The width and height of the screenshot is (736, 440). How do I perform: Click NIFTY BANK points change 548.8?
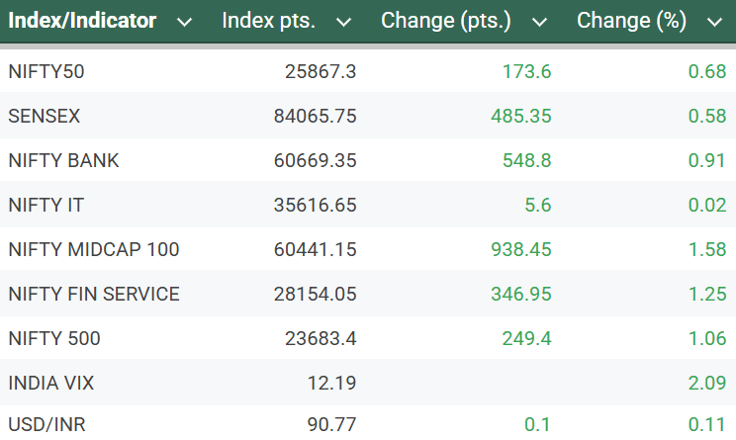pyautogui.click(x=527, y=160)
